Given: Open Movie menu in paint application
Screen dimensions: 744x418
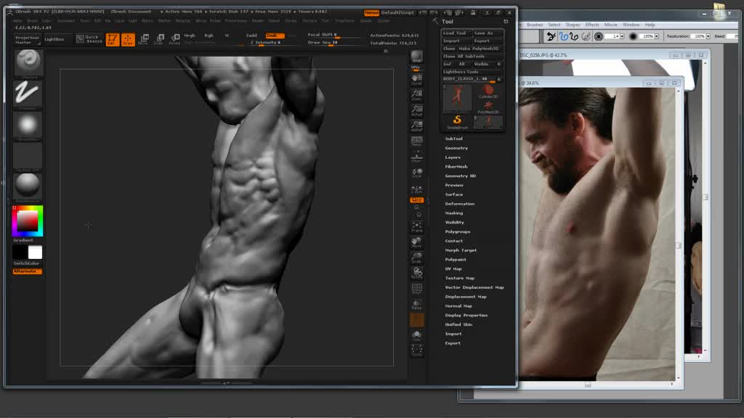Looking at the screenshot, I should (x=610, y=25).
